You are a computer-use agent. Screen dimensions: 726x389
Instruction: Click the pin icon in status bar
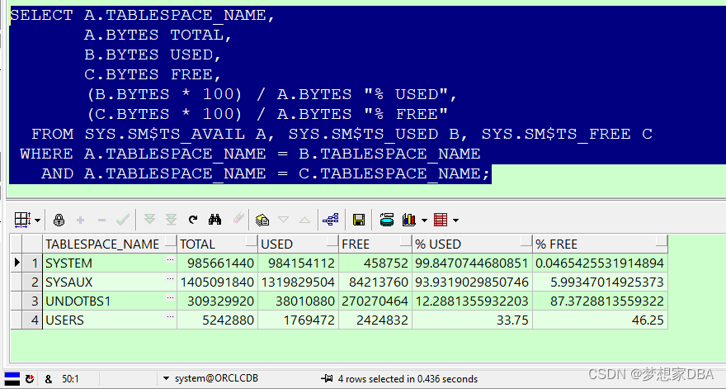(x=327, y=379)
